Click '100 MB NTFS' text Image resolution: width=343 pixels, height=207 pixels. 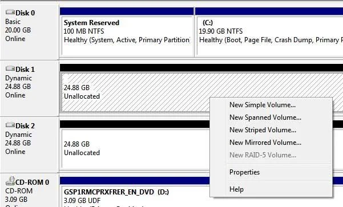[x=84, y=31]
